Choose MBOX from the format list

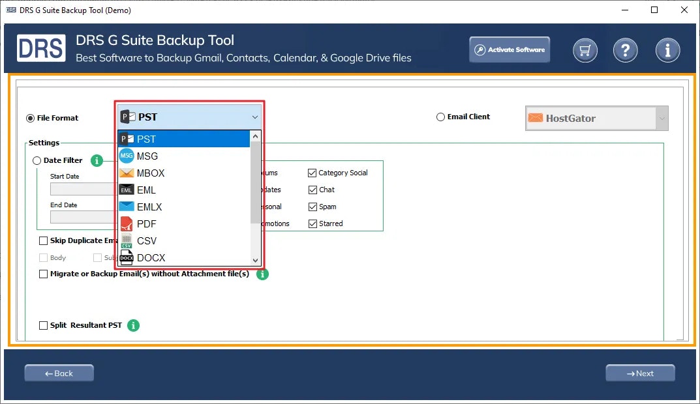coord(184,173)
